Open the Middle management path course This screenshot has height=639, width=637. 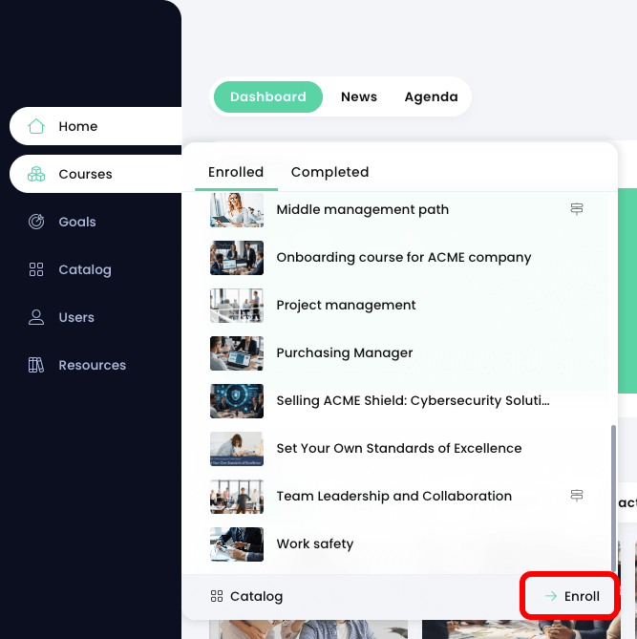399,209
